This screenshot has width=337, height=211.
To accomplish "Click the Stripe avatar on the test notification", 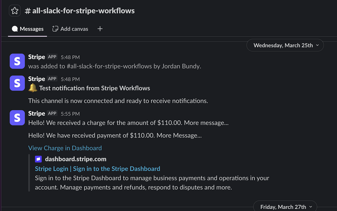I will pyautogui.click(x=17, y=83).
